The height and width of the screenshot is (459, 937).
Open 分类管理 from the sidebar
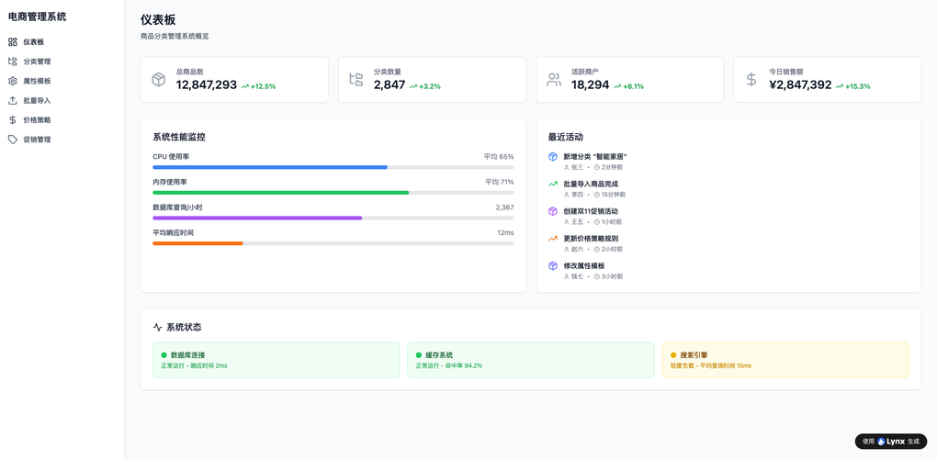click(x=37, y=62)
